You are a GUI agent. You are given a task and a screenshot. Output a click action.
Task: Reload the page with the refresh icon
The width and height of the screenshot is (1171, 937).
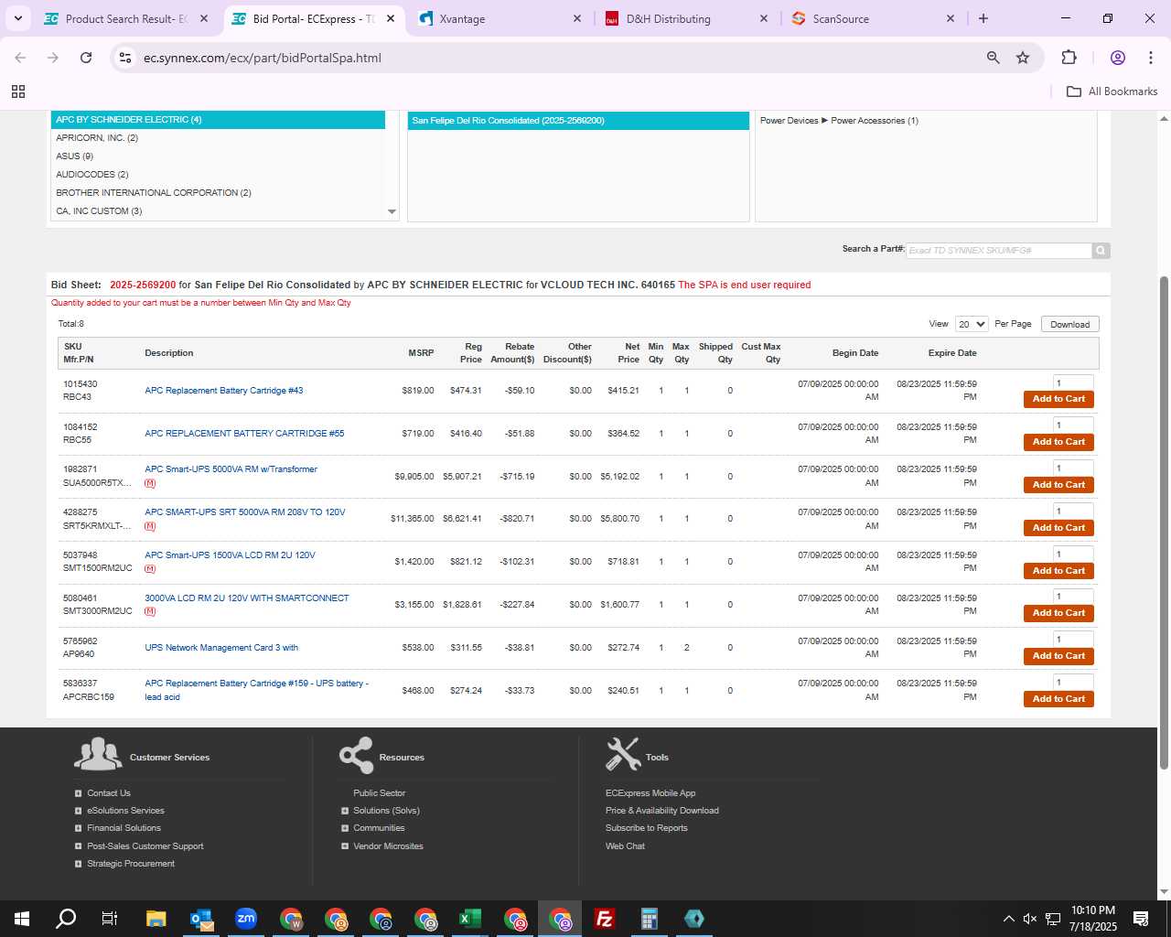pos(86,58)
